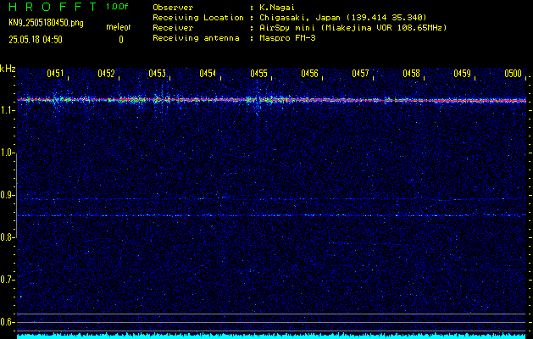Click the 0453 time marker
This screenshot has height=339, width=533.
tap(157, 73)
